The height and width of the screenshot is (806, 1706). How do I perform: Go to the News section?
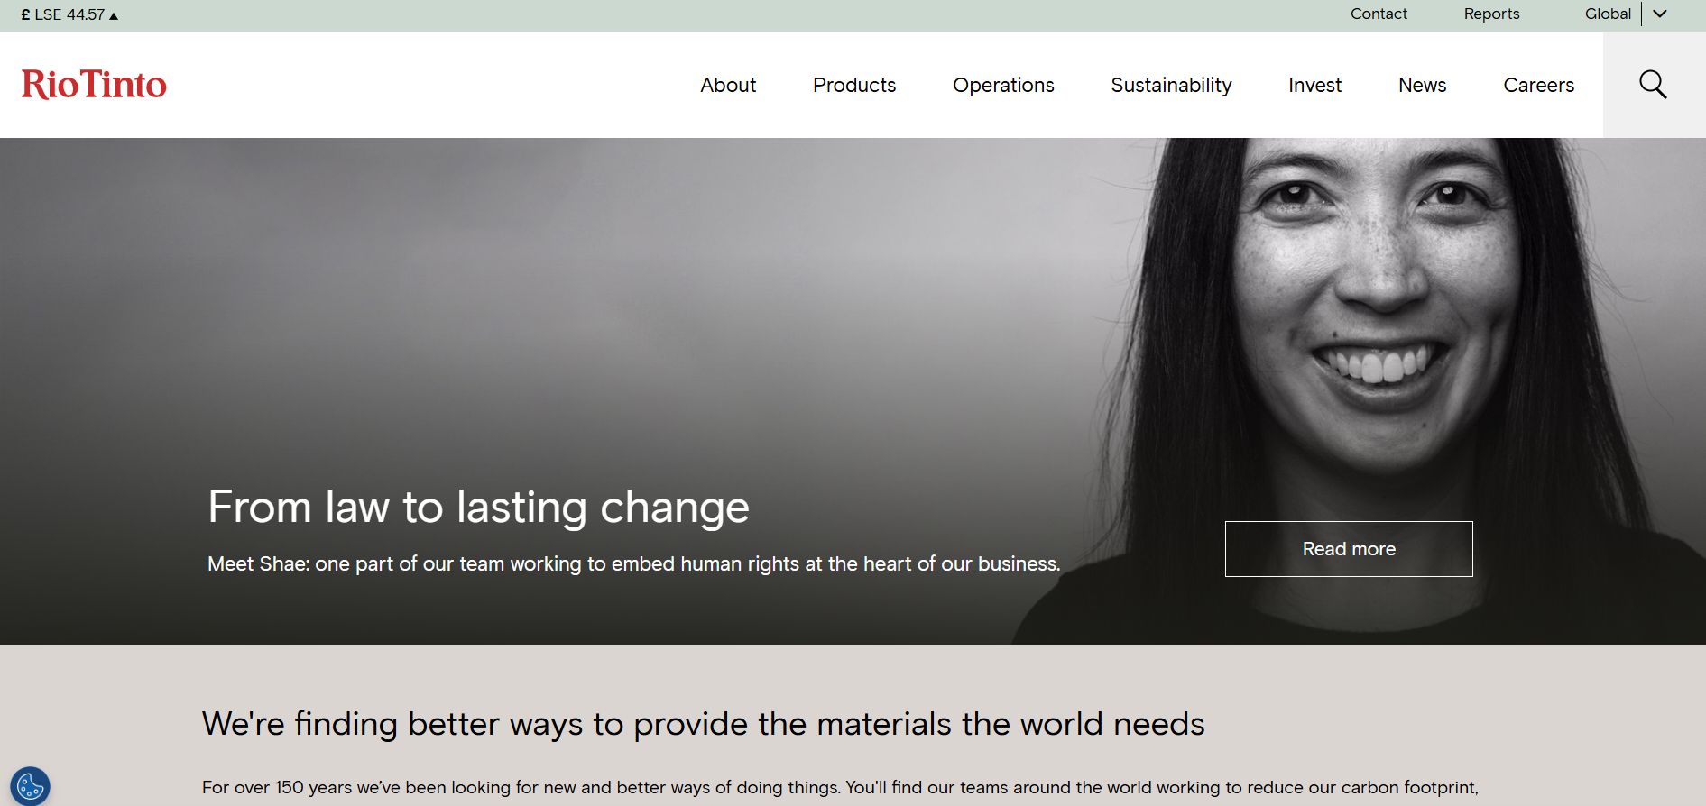pos(1422,85)
